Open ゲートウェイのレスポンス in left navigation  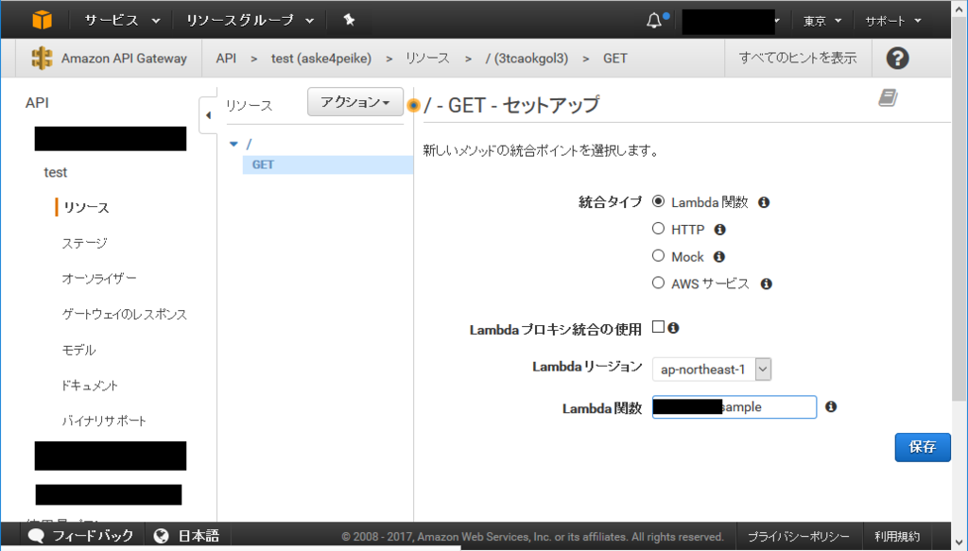point(124,314)
